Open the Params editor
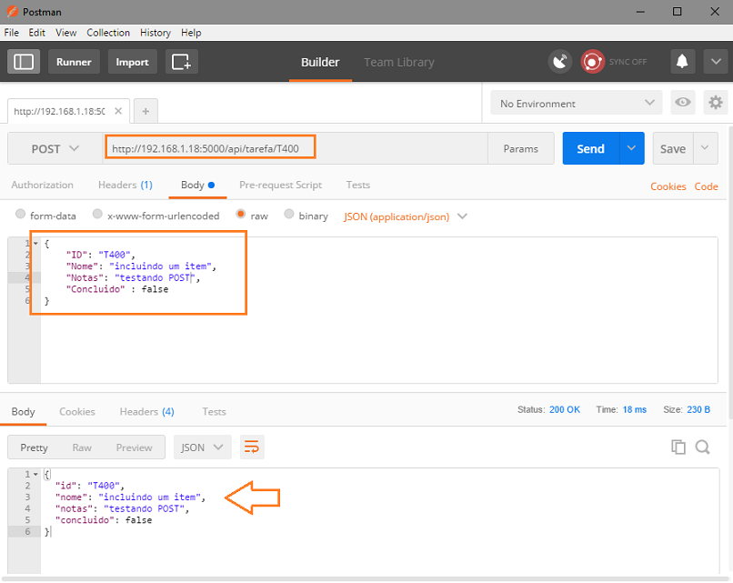This screenshot has width=733, height=583. (x=521, y=148)
